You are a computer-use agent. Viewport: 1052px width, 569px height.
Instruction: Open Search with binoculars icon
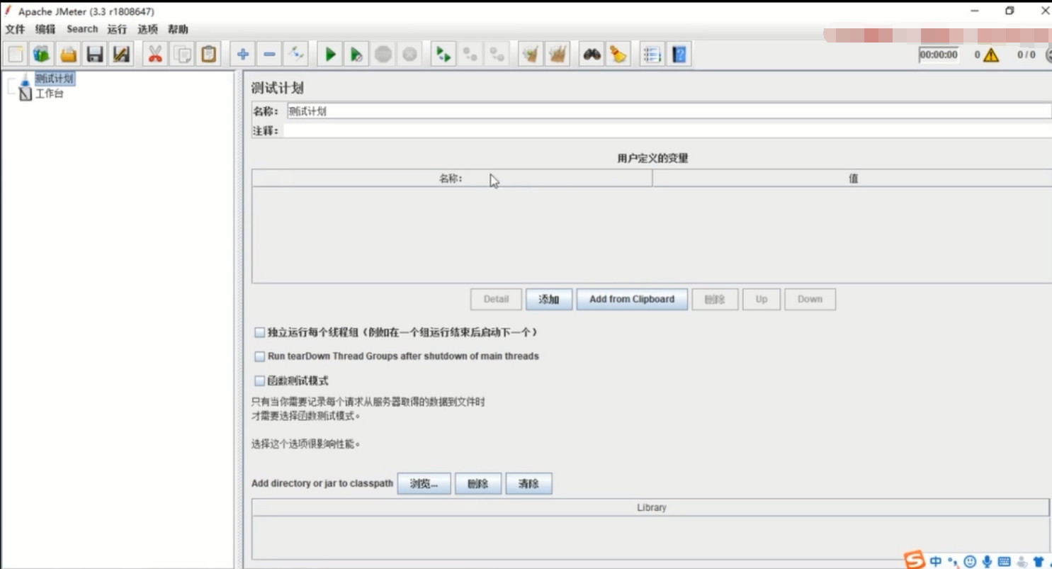point(592,54)
